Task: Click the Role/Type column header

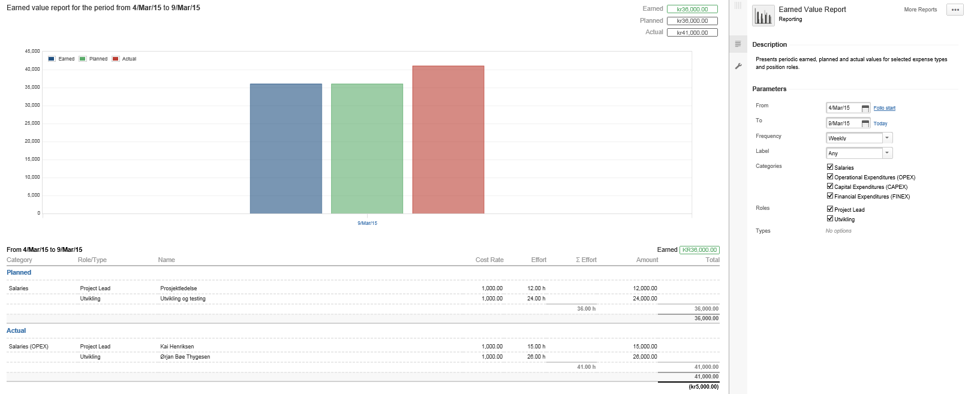Action: click(92, 260)
